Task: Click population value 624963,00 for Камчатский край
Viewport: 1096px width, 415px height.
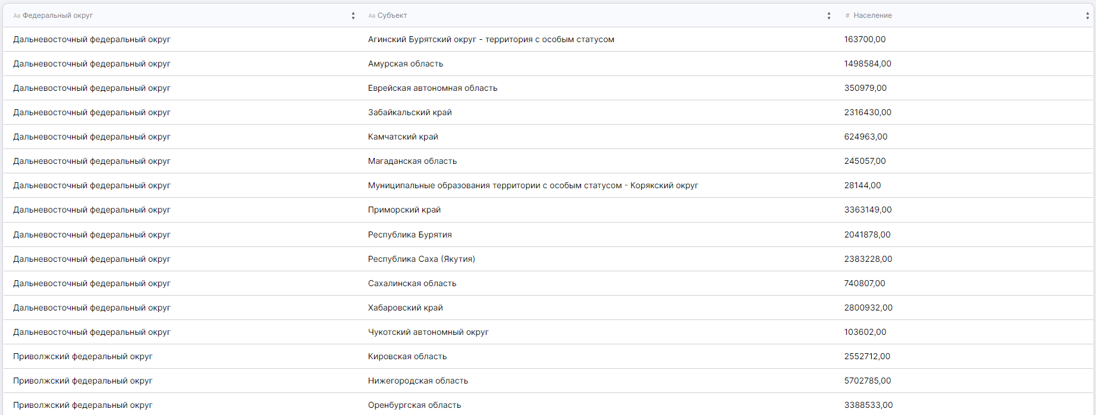Action: pyautogui.click(x=865, y=137)
